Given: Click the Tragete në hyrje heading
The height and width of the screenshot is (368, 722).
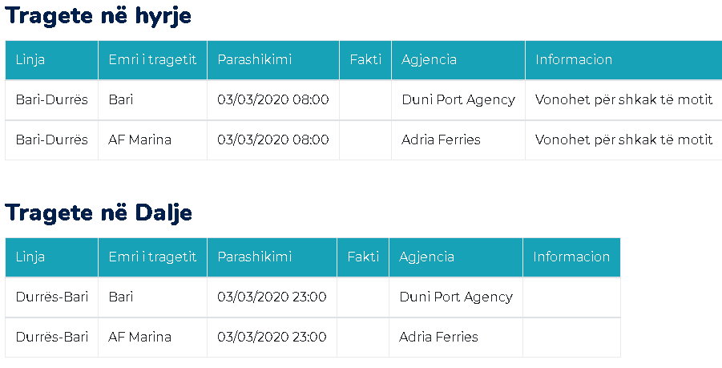Looking at the screenshot, I should coord(99,16).
